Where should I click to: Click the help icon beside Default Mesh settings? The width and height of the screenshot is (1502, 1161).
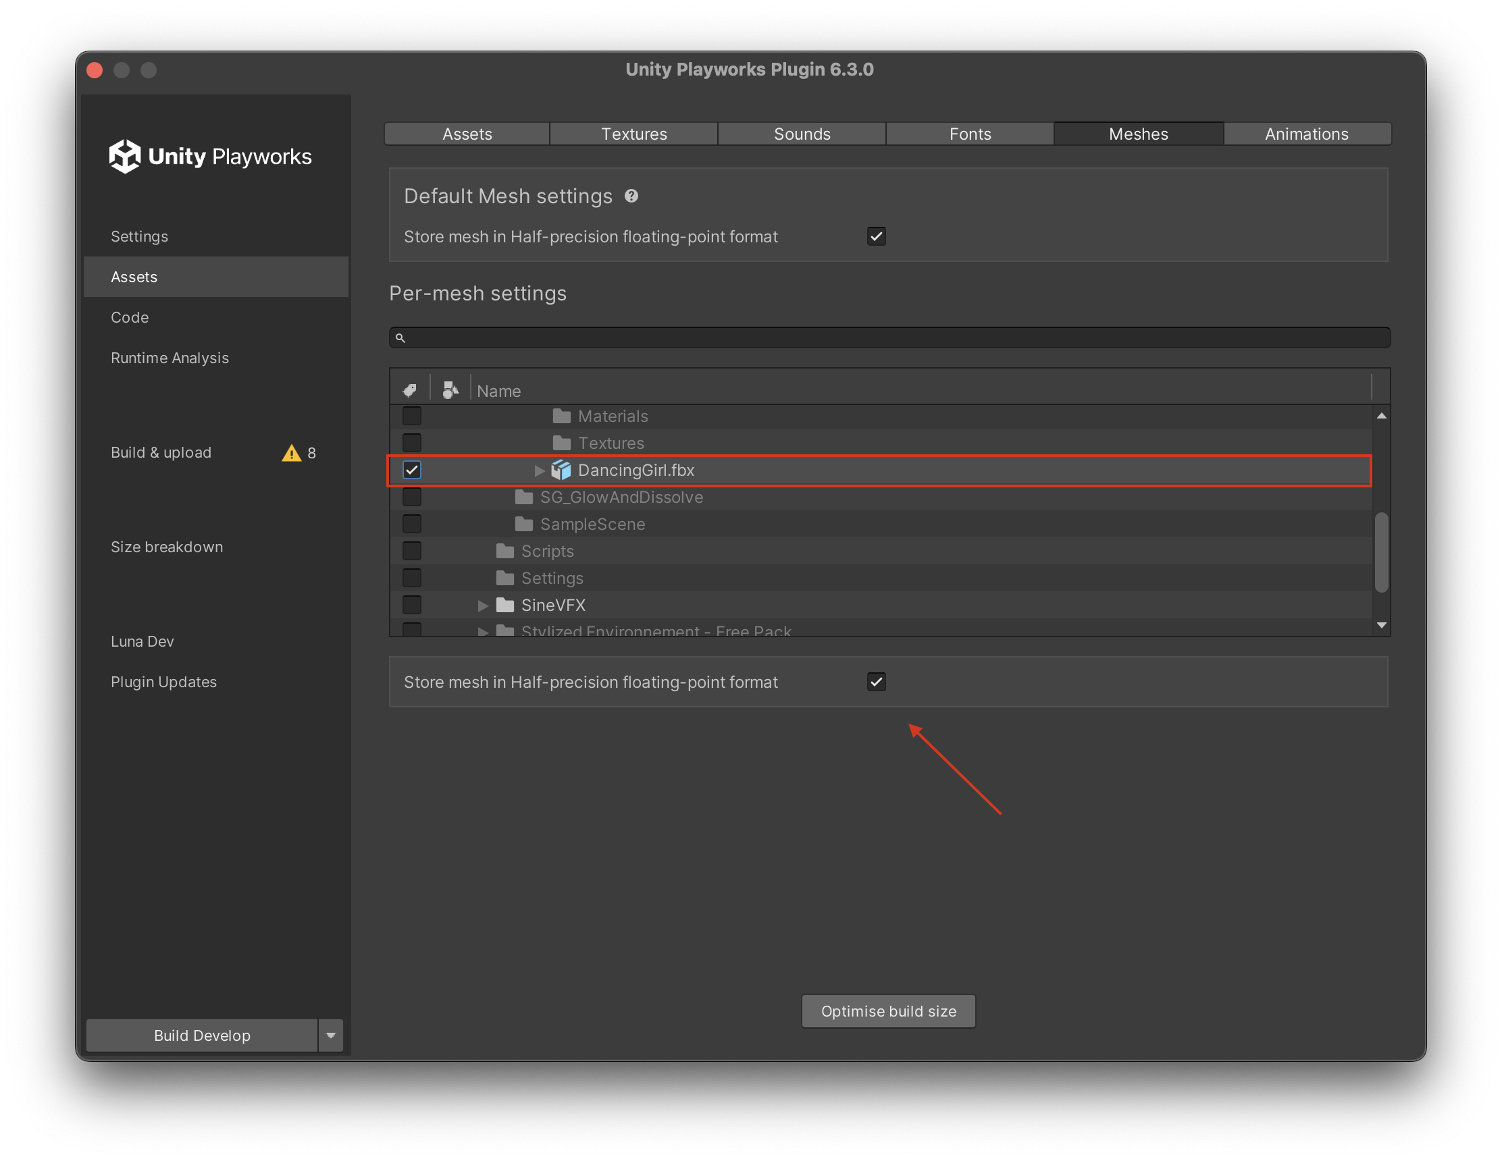[x=631, y=196]
